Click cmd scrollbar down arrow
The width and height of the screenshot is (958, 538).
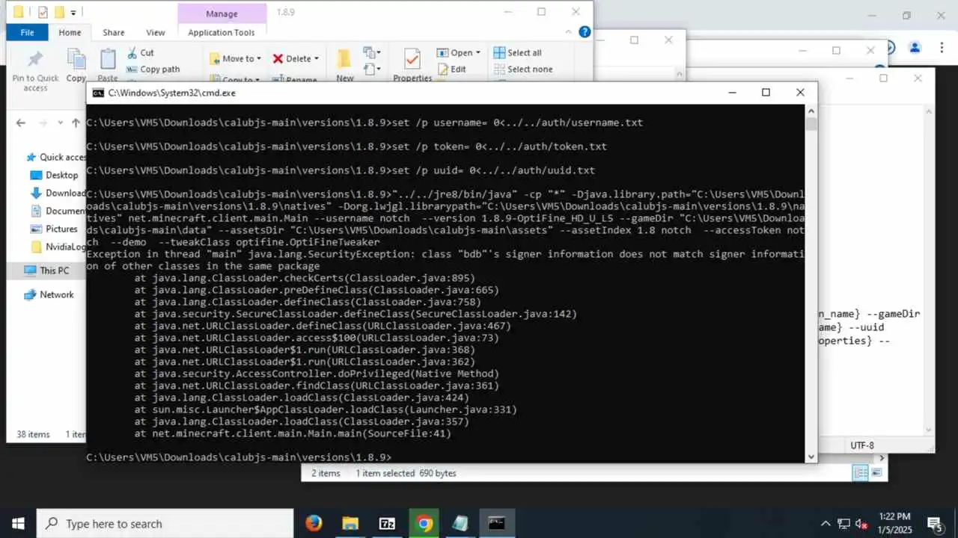click(811, 457)
